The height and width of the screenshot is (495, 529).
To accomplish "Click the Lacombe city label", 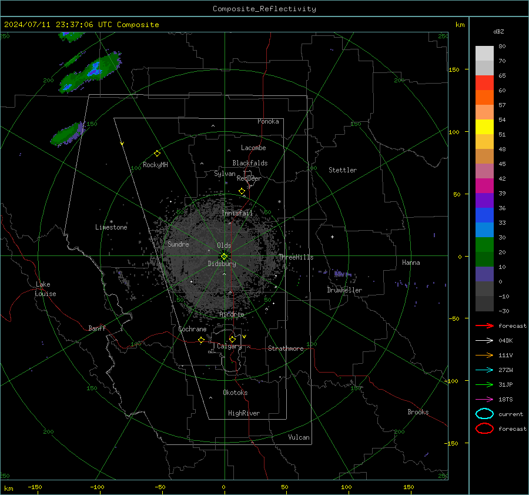I will pos(253,148).
